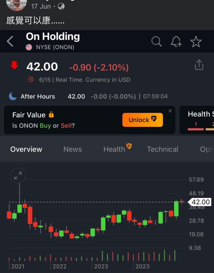The width and height of the screenshot is (214, 273).
Task: Tap the 17 Jun post date
Action: [x=41, y=6]
